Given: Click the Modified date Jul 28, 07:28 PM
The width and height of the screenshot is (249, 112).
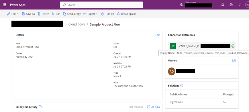Looking at the screenshot, I should pos(122,67).
